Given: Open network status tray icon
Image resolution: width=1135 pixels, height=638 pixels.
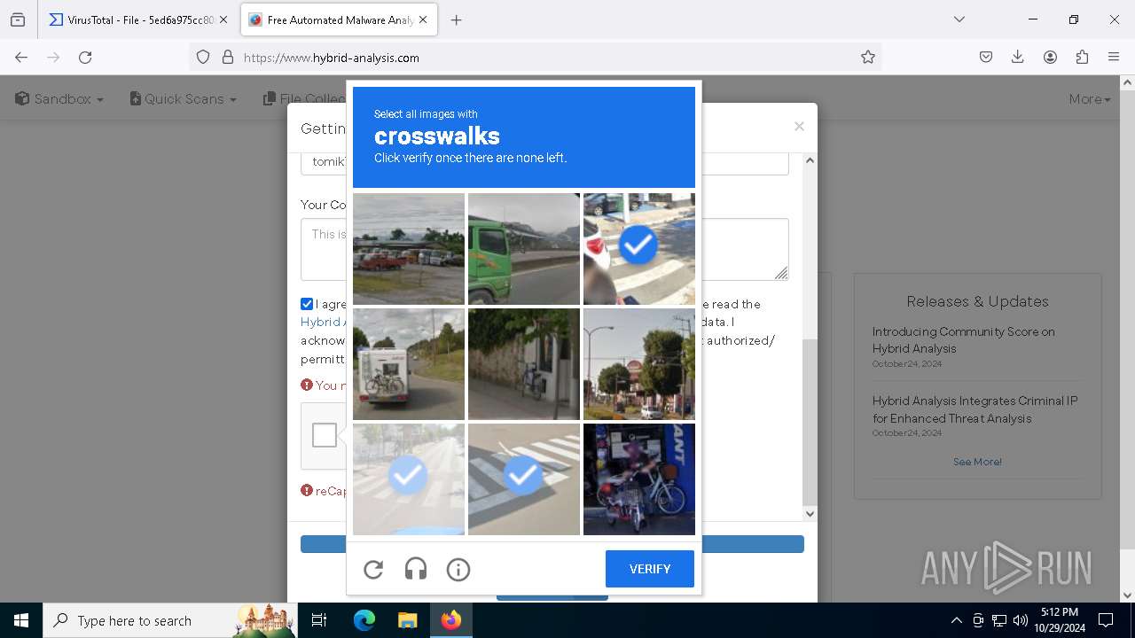Looking at the screenshot, I should 999,620.
